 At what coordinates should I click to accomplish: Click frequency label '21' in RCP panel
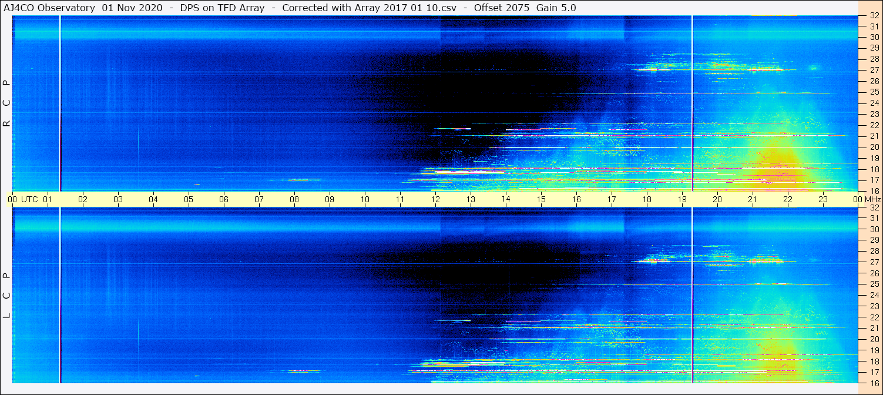(874, 136)
